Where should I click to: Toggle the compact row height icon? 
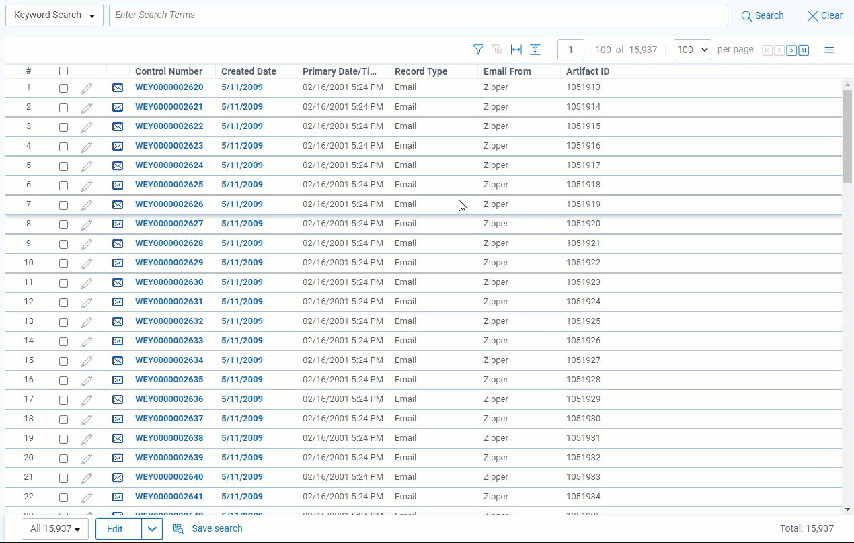click(535, 50)
